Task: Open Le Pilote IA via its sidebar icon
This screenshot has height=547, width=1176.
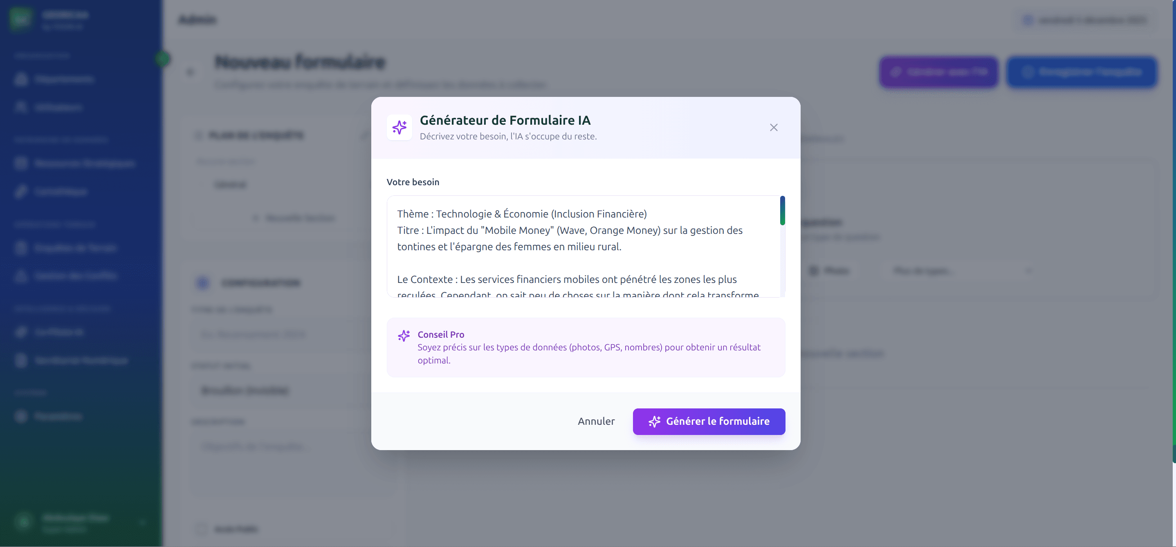Action: [21, 332]
